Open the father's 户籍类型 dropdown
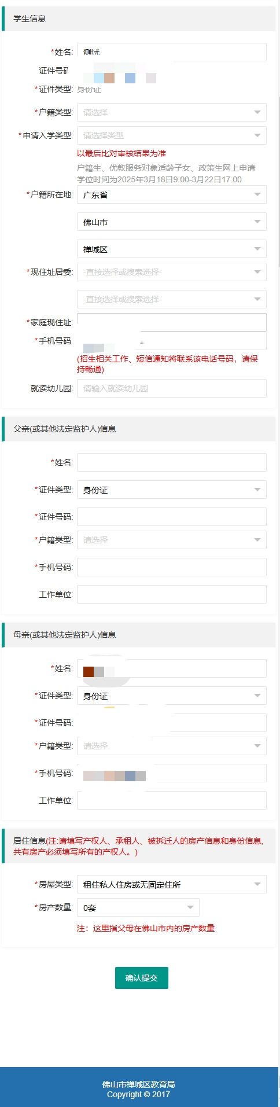Screen dimensions: 280x1107 tap(172, 540)
